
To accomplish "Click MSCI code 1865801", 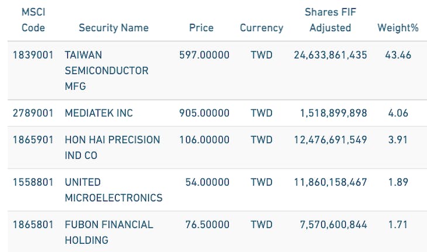I will point(33,224).
